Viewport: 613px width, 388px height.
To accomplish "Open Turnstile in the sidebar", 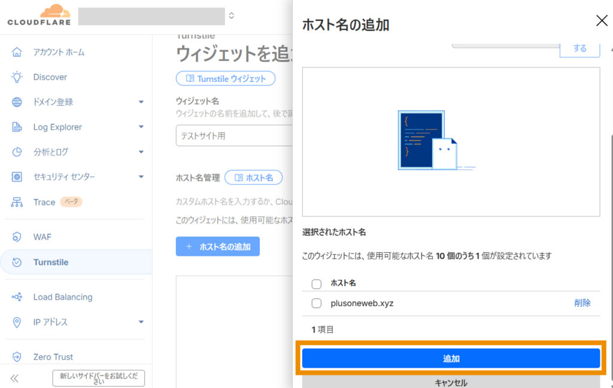I will pos(51,262).
